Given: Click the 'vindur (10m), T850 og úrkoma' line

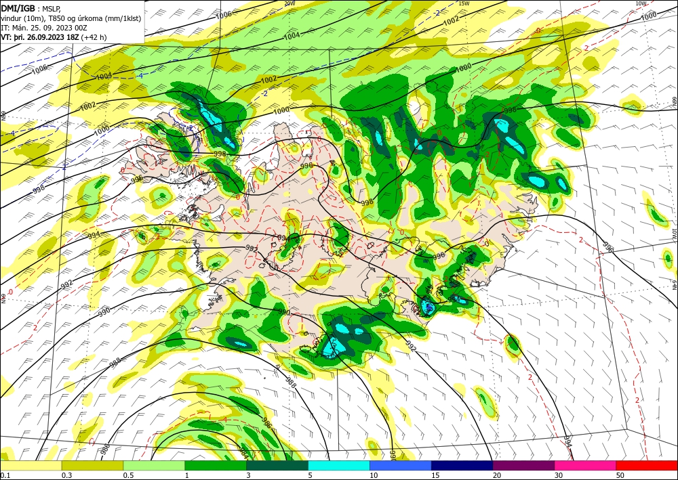Looking at the screenshot, I should click(71, 18).
